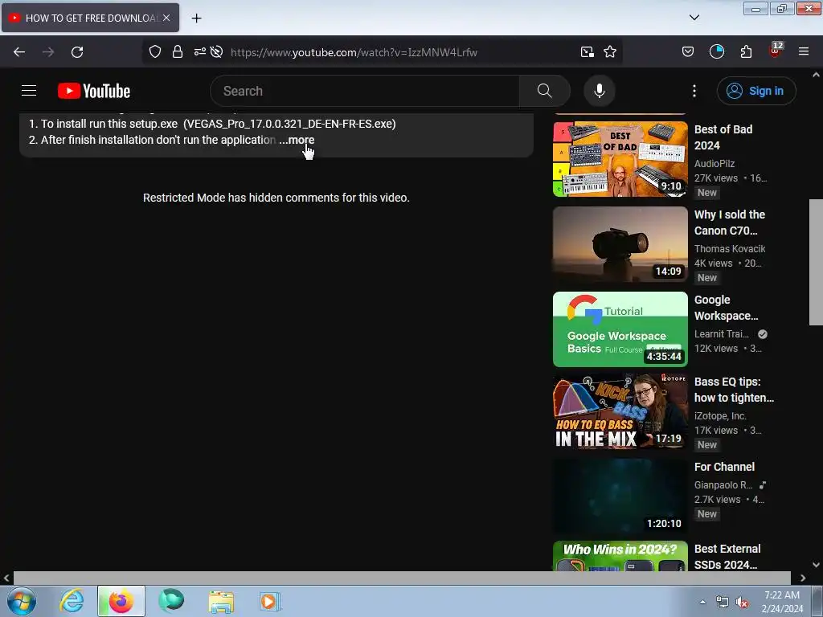Close the HOW TO GET FREE DOWNLOAD tab
This screenshot has width=823, height=617.
pyautogui.click(x=166, y=18)
